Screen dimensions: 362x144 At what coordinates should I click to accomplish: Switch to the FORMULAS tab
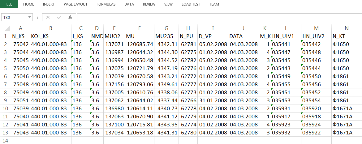click(106, 4)
